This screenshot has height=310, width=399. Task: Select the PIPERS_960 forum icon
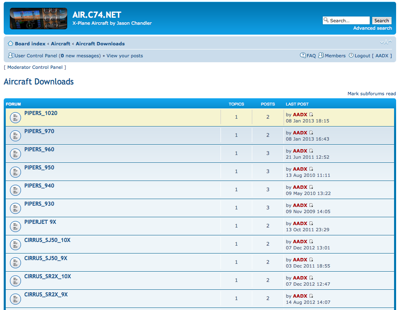pos(15,154)
